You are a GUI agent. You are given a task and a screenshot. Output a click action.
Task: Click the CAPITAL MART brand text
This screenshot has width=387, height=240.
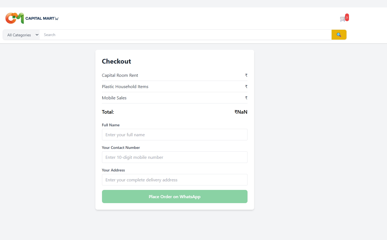(x=40, y=18)
